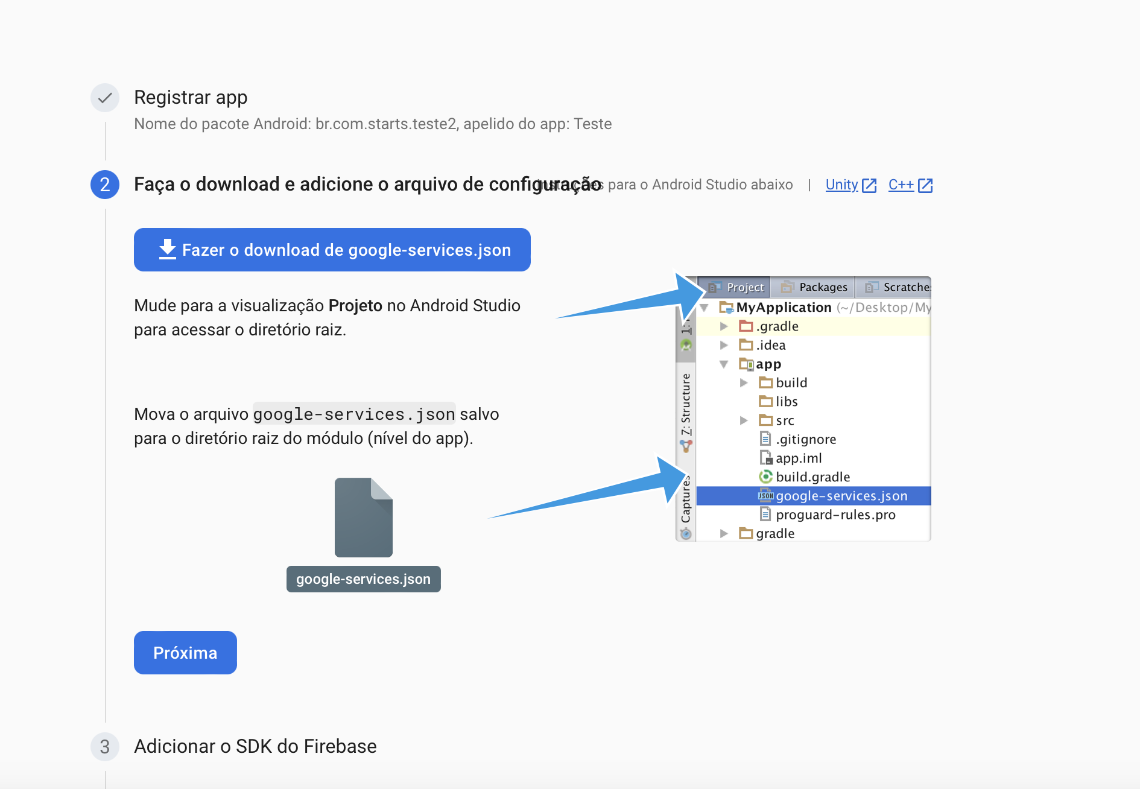1140x789 pixels.
Task: Click the external-link icon next to C++
Action: 925,185
